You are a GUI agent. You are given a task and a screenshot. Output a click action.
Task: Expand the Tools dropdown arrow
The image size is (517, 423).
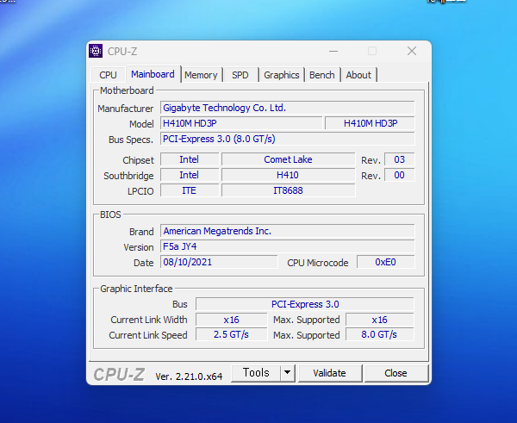click(288, 373)
